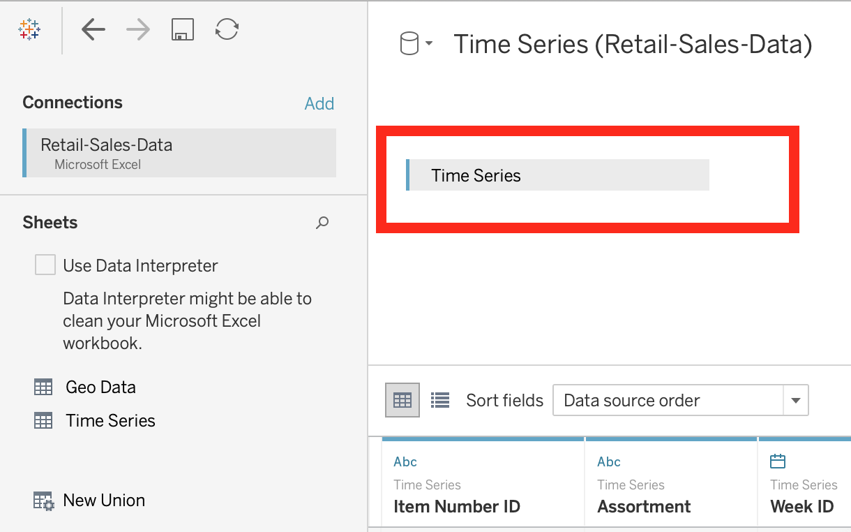Switch to grid view of data
The image size is (851, 532).
(x=402, y=399)
